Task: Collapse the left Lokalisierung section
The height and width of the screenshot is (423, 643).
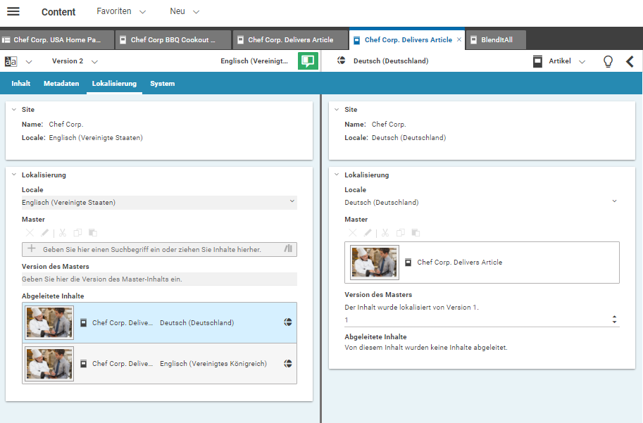Action: (14, 175)
